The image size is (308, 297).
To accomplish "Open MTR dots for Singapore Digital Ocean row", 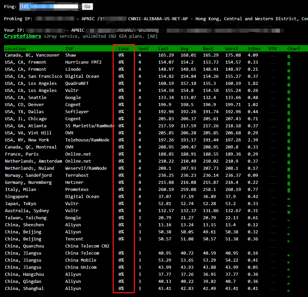I will pos(272,197).
